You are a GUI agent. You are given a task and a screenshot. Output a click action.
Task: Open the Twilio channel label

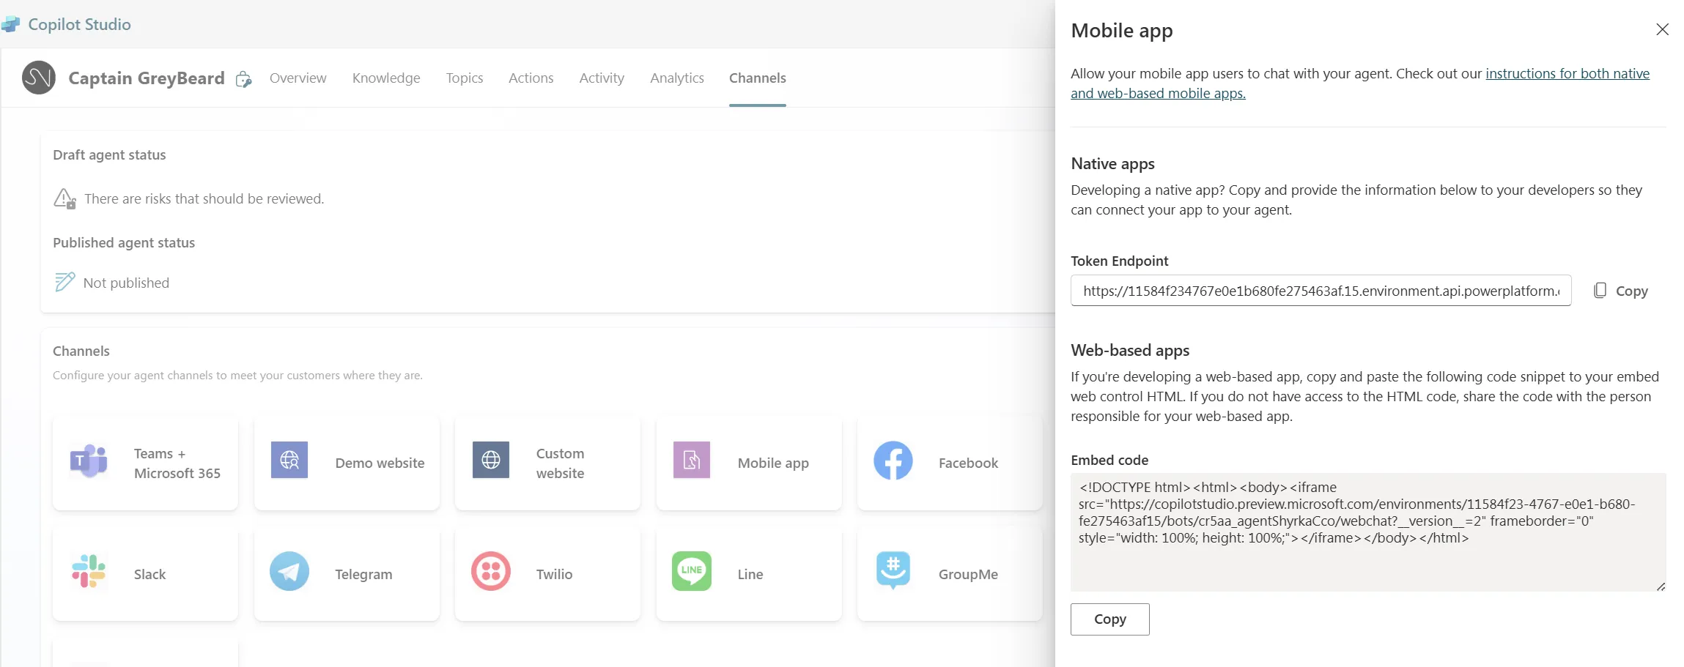click(x=554, y=574)
